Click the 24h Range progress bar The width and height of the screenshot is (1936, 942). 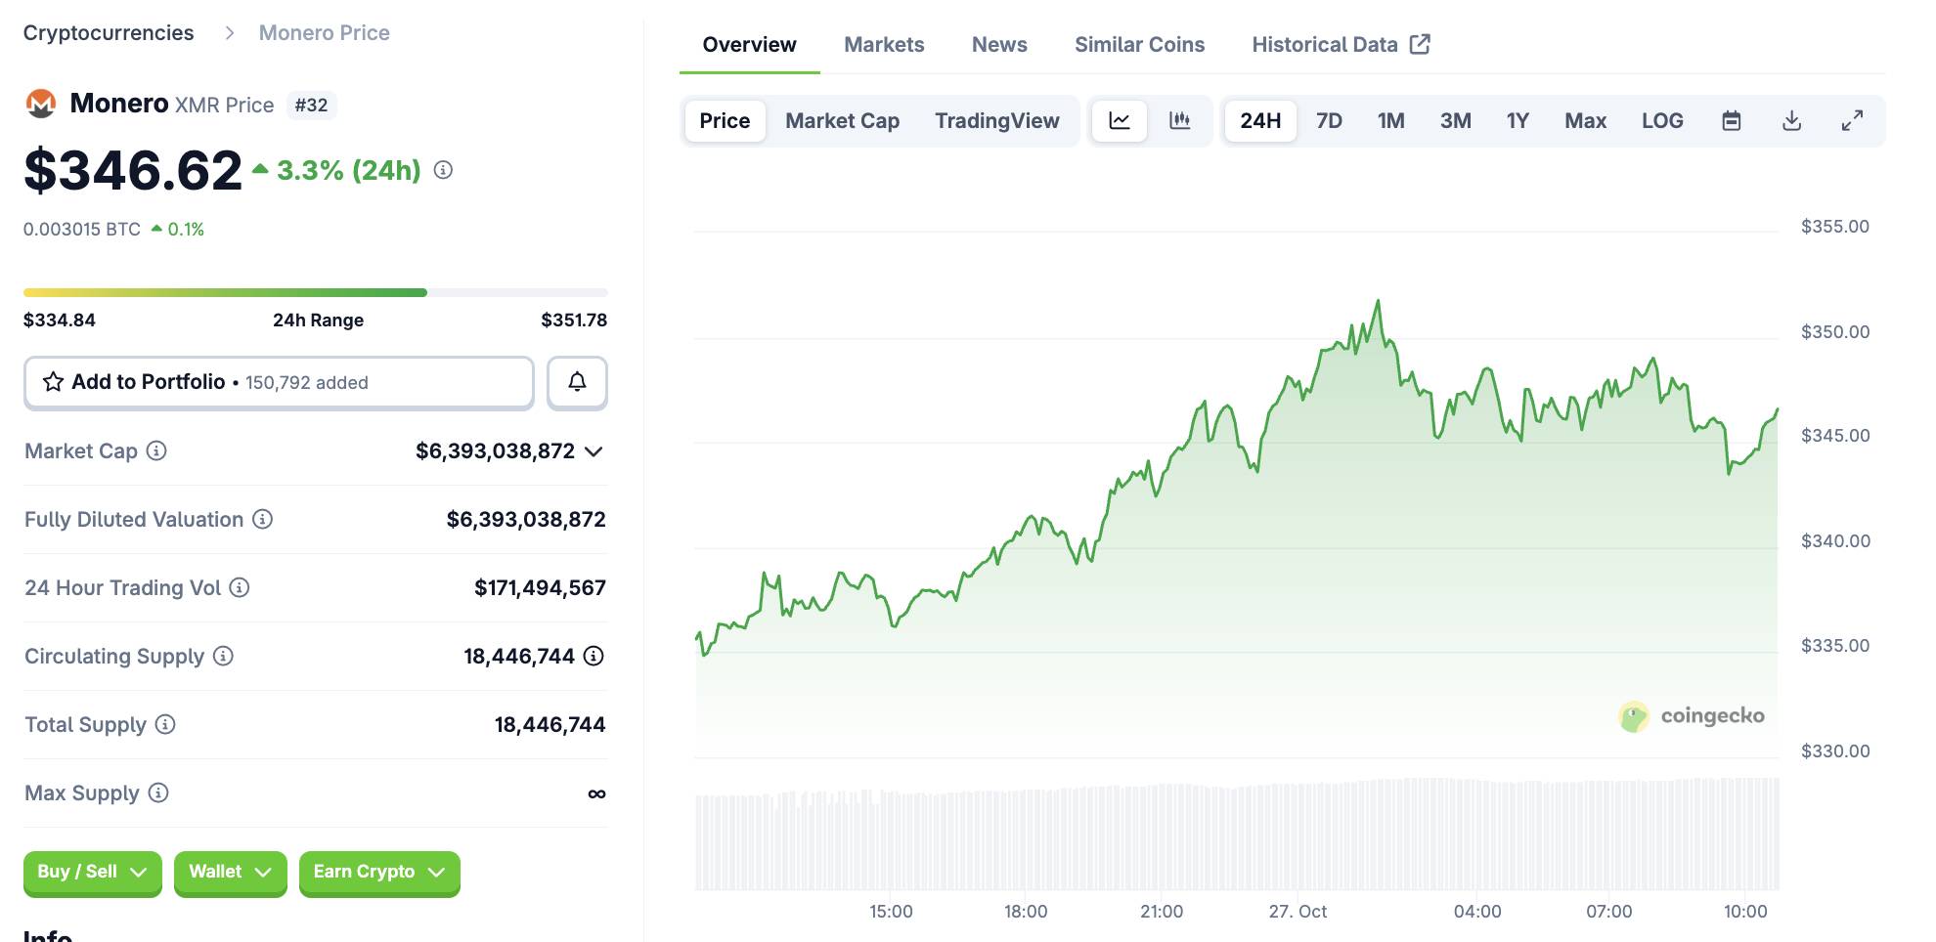(x=315, y=292)
